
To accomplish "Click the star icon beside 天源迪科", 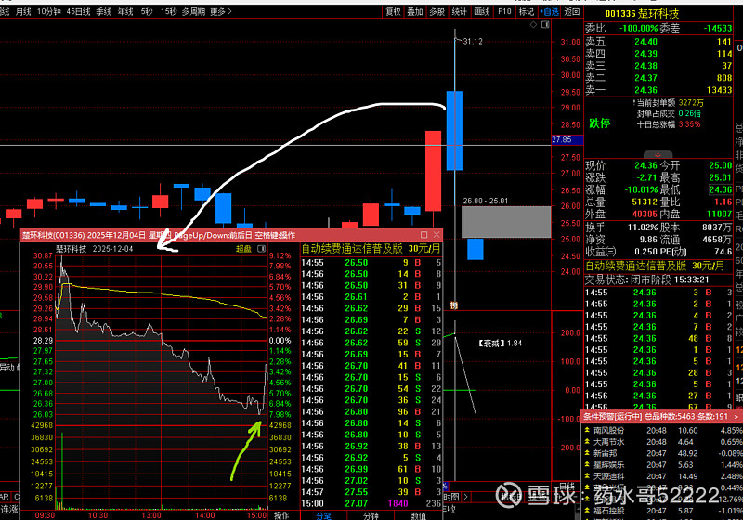I will (x=588, y=476).
